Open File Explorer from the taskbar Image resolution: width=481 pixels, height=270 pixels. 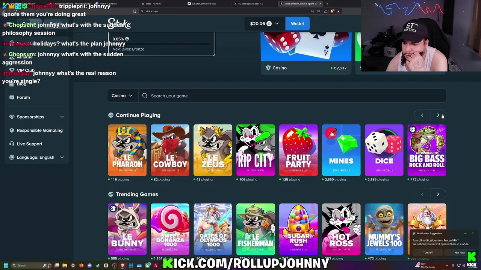[x=65, y=265]
